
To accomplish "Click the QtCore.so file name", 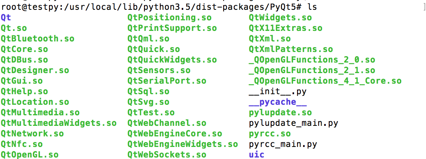I will point(24,49).
